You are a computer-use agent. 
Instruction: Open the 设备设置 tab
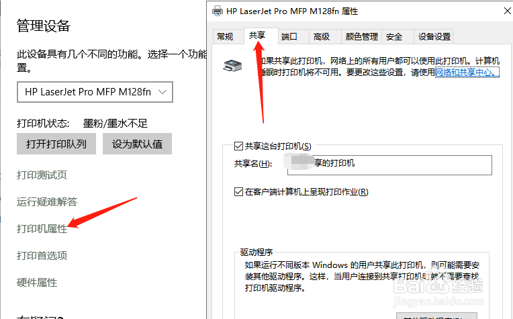coord(434,37)
